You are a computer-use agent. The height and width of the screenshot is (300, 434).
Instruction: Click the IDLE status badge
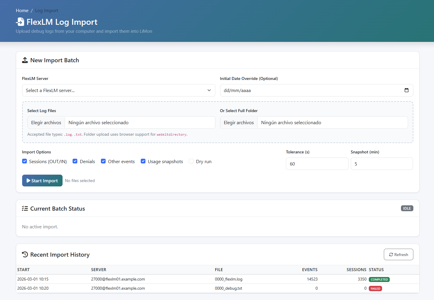407,208
